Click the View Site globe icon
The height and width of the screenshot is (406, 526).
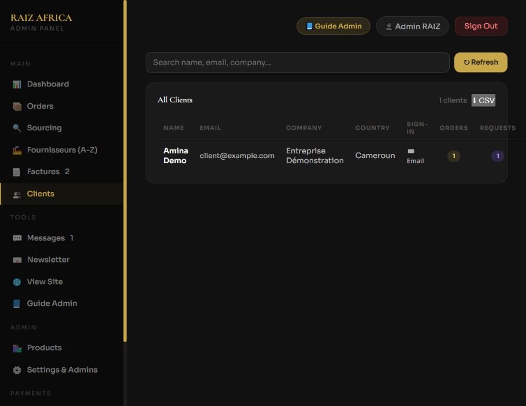tap(17, 282)
